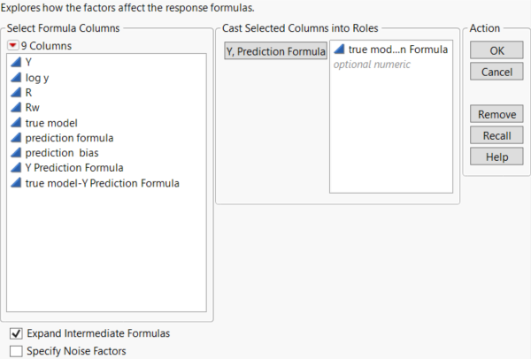Click the blue triangle icon next to log y
Image resolution: width=531 pixels, height=359 pixels.
click(x=17, y=78)
